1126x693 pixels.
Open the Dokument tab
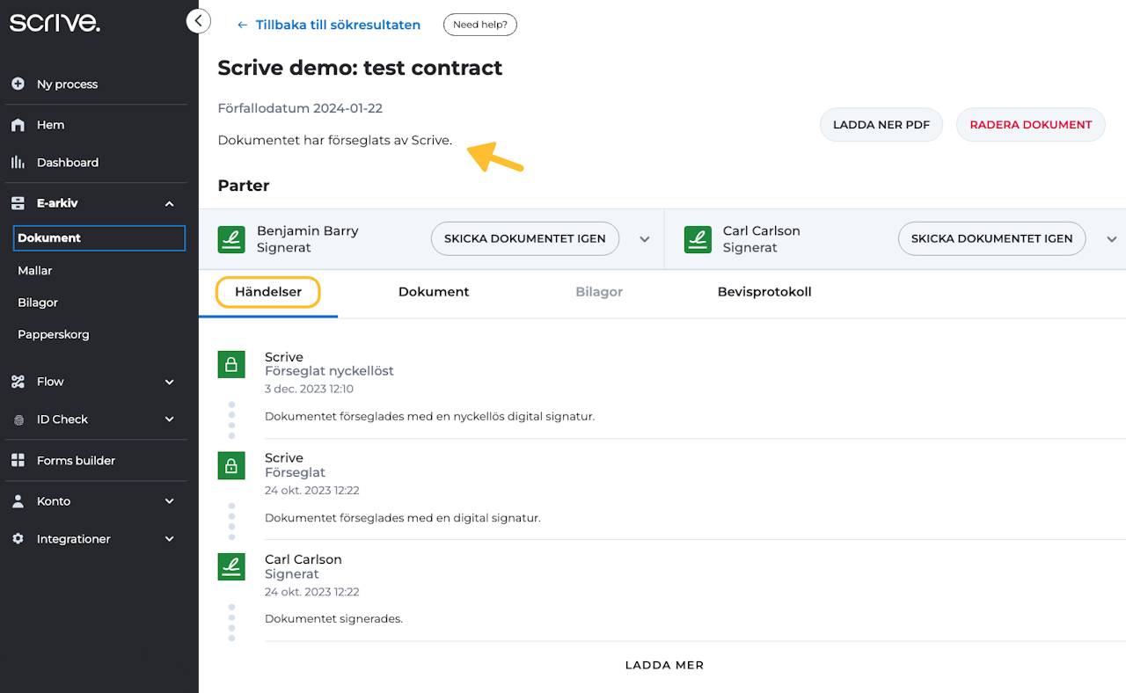pos(434,292)
